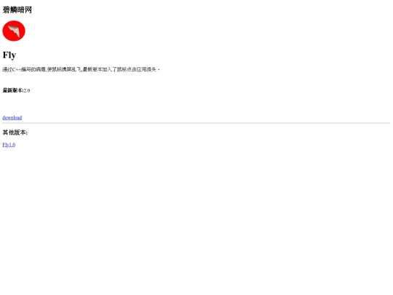Click the large Fly heading
This screenshot has width=393, height=295.
tap(9, 55)
